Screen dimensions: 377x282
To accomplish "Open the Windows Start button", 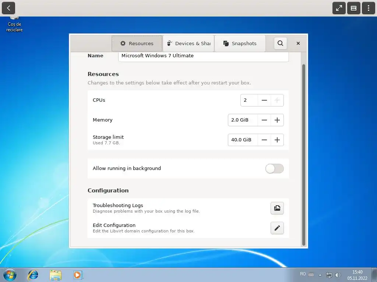I will 10,275.
